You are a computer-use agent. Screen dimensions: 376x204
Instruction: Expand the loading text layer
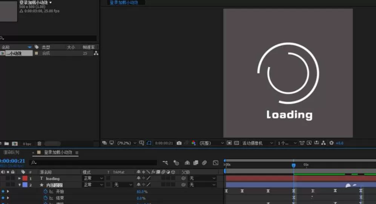[20, 178]
